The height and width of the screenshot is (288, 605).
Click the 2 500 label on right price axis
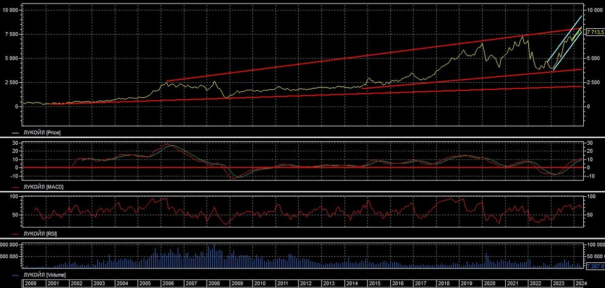coord(592,82)
